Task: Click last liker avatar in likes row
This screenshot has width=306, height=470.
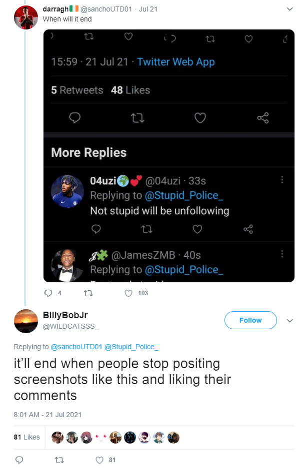Action: coord(173,438)
